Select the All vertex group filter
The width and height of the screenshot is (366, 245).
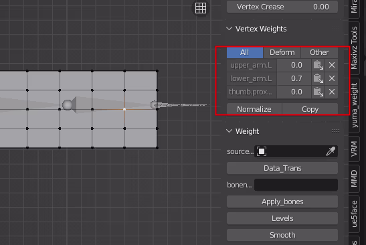coord(245,52)
